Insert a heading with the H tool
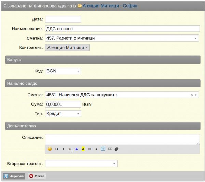Image resolution: width=205 pixels, height=182 pixels. pyautogui.click(x=90, y=149)
